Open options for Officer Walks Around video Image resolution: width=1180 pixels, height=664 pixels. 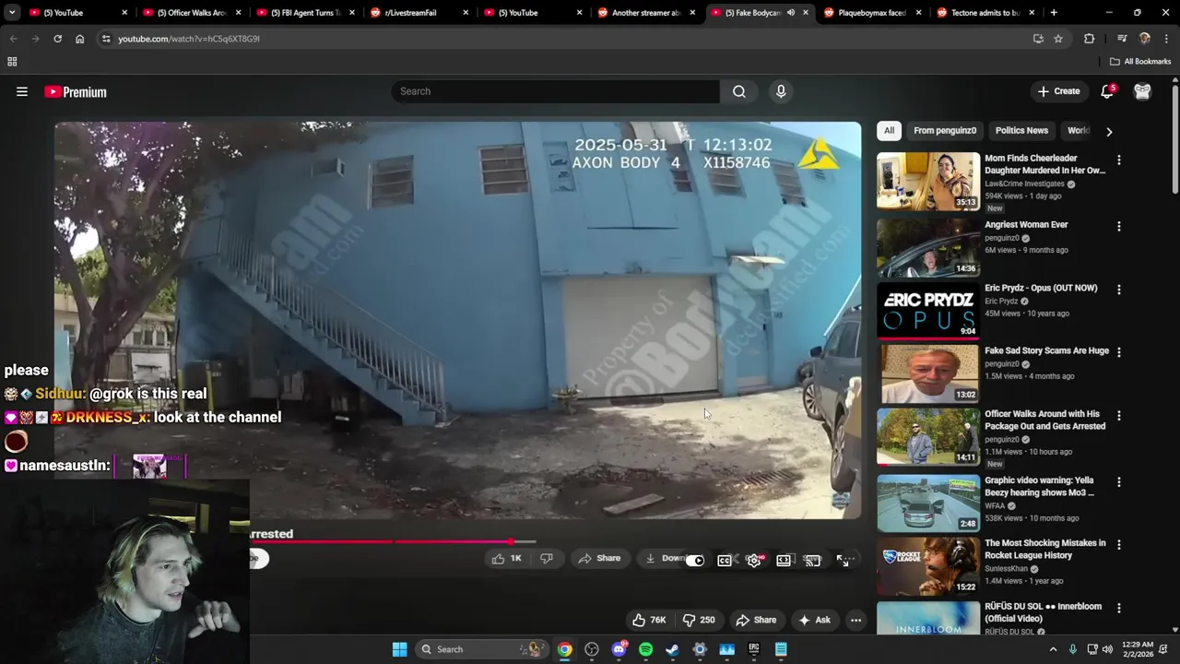coord(1119,416)
